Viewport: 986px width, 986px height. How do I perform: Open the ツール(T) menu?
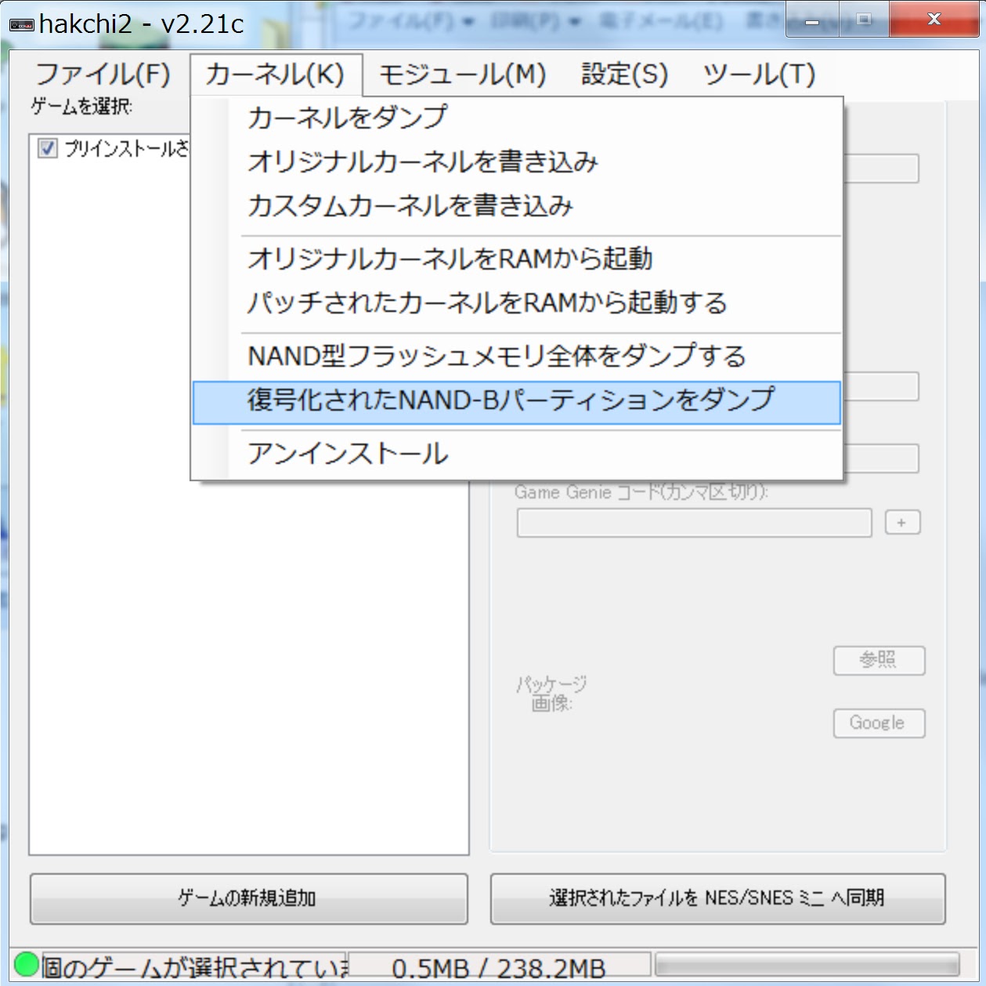(759, 74)
